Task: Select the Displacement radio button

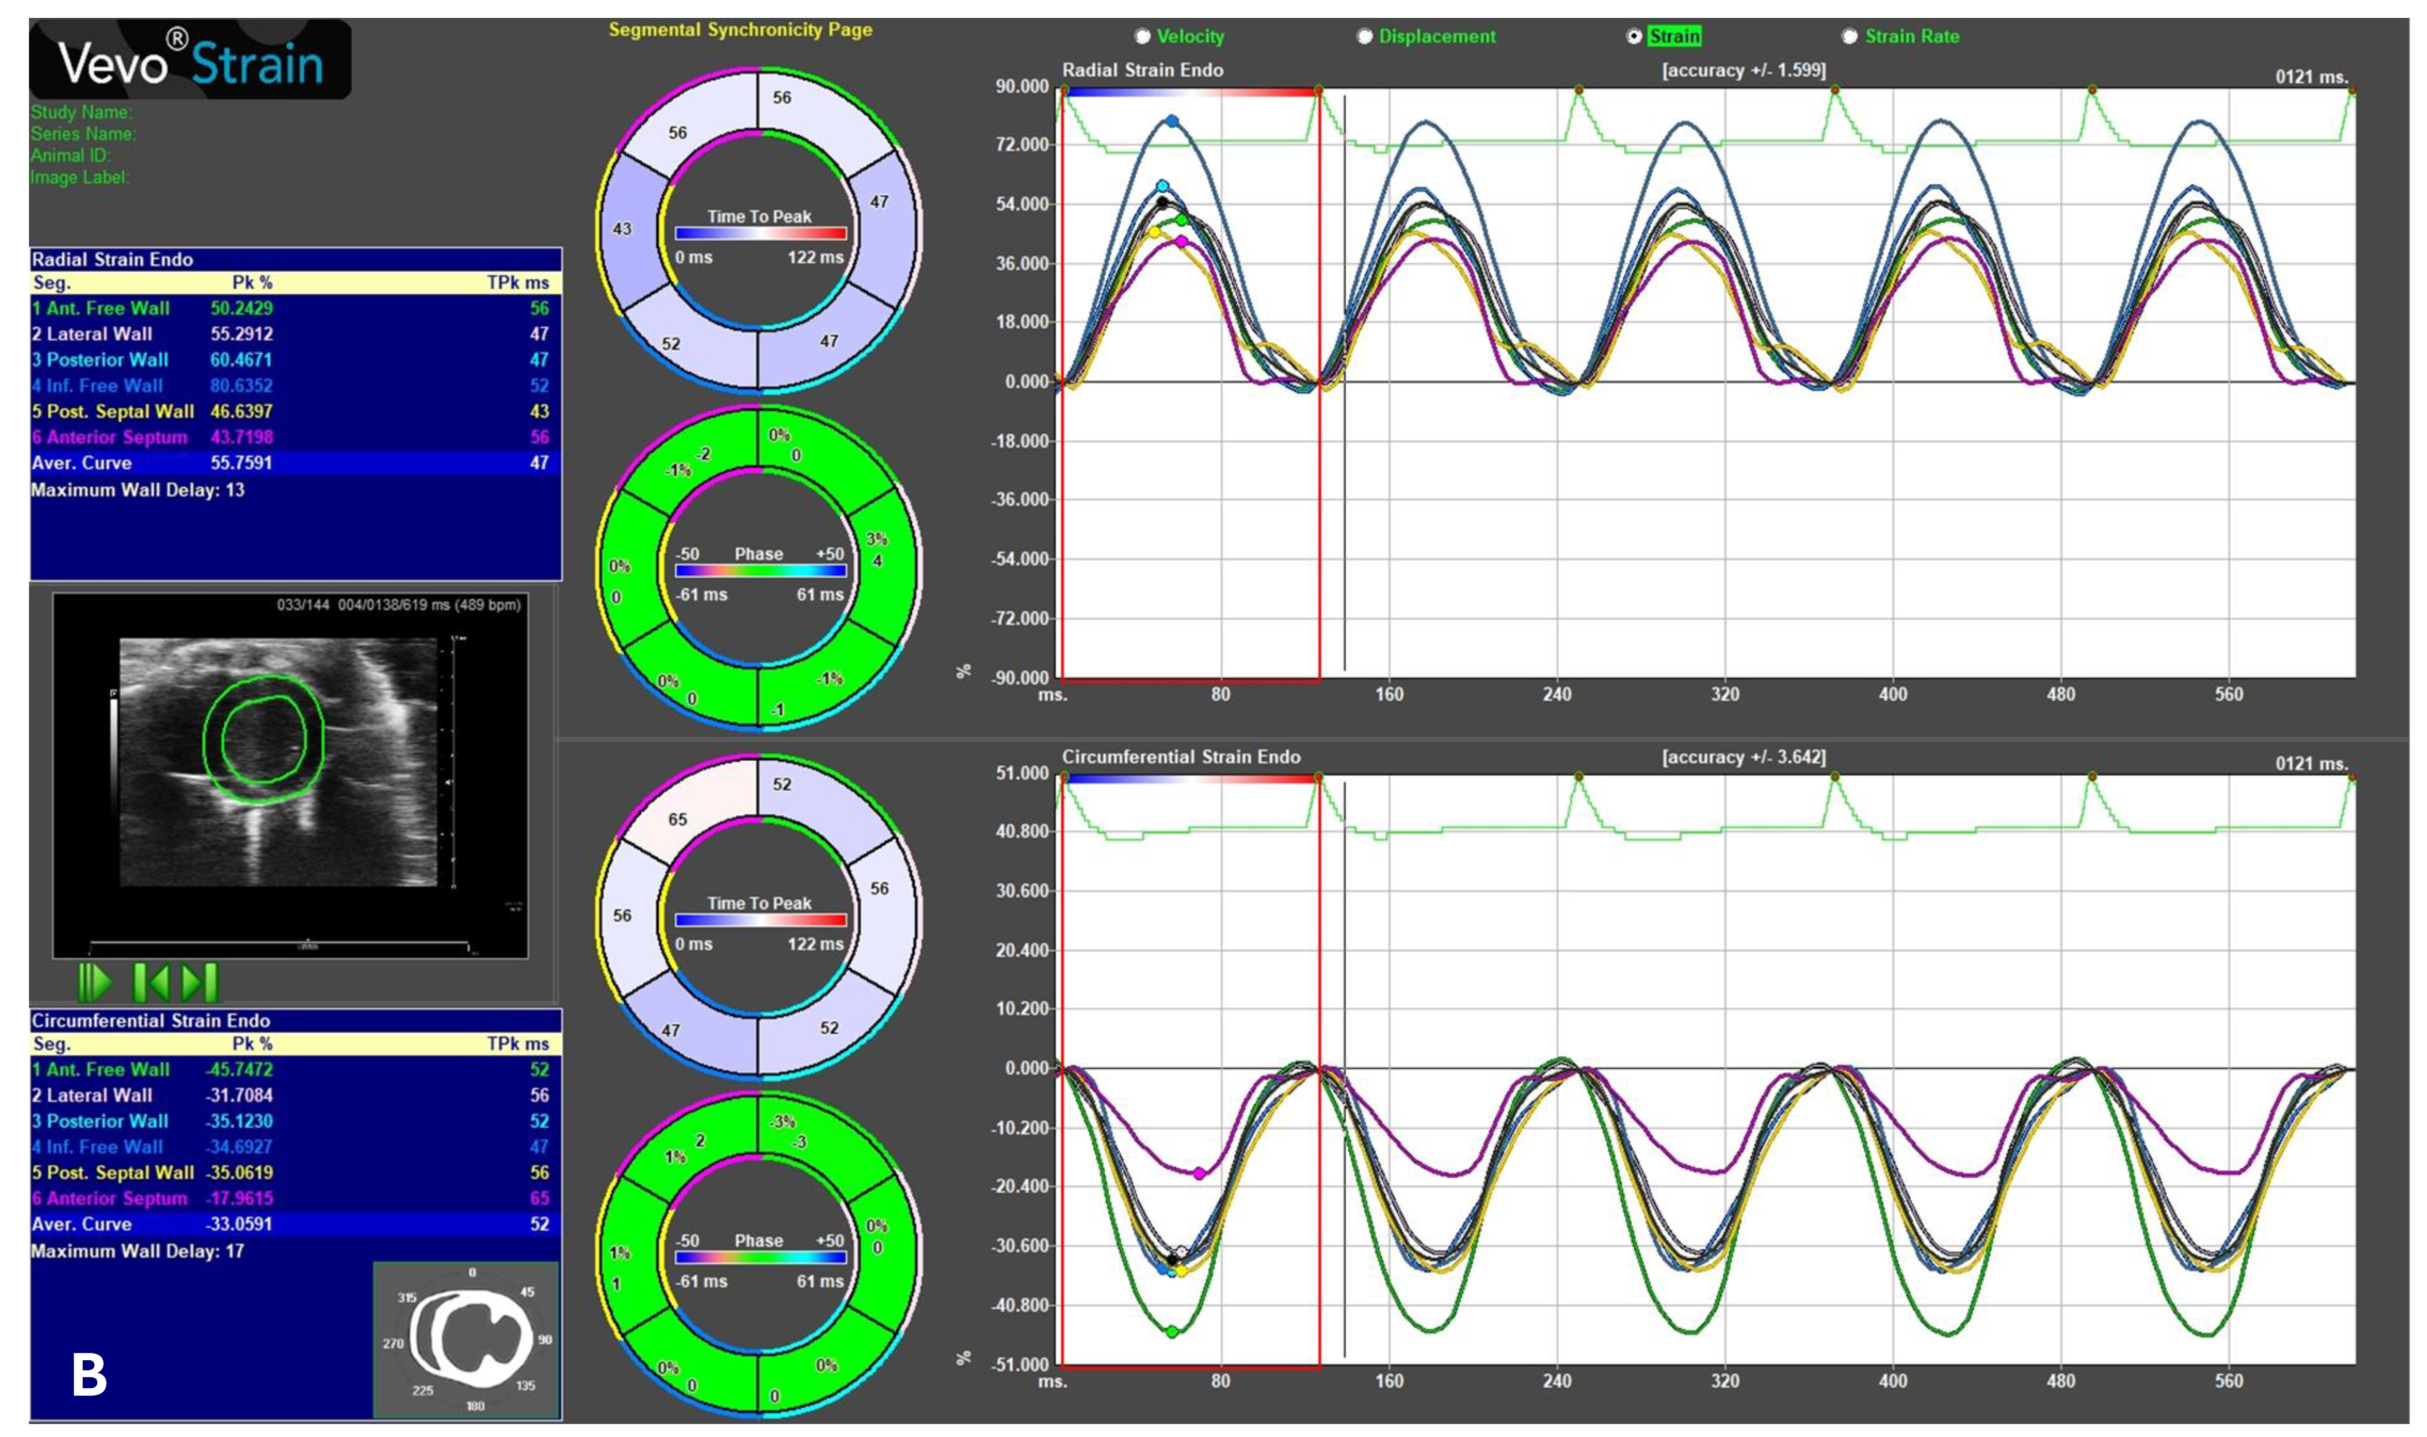Action: coord(1365,37)
